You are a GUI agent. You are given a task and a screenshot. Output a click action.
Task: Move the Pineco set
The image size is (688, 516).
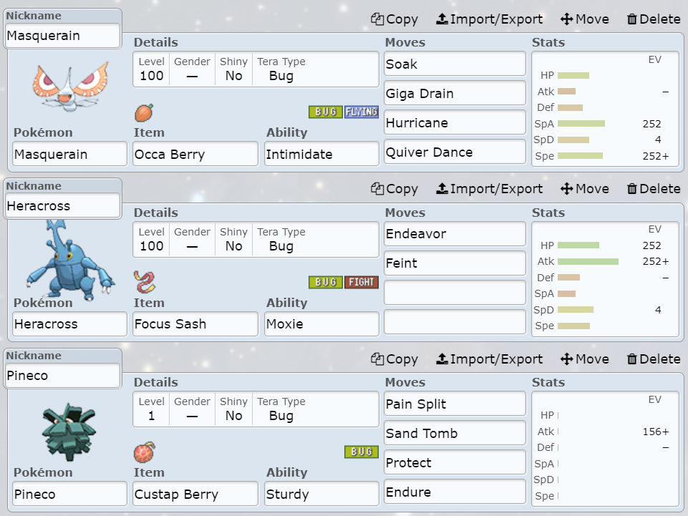(584, 359)
